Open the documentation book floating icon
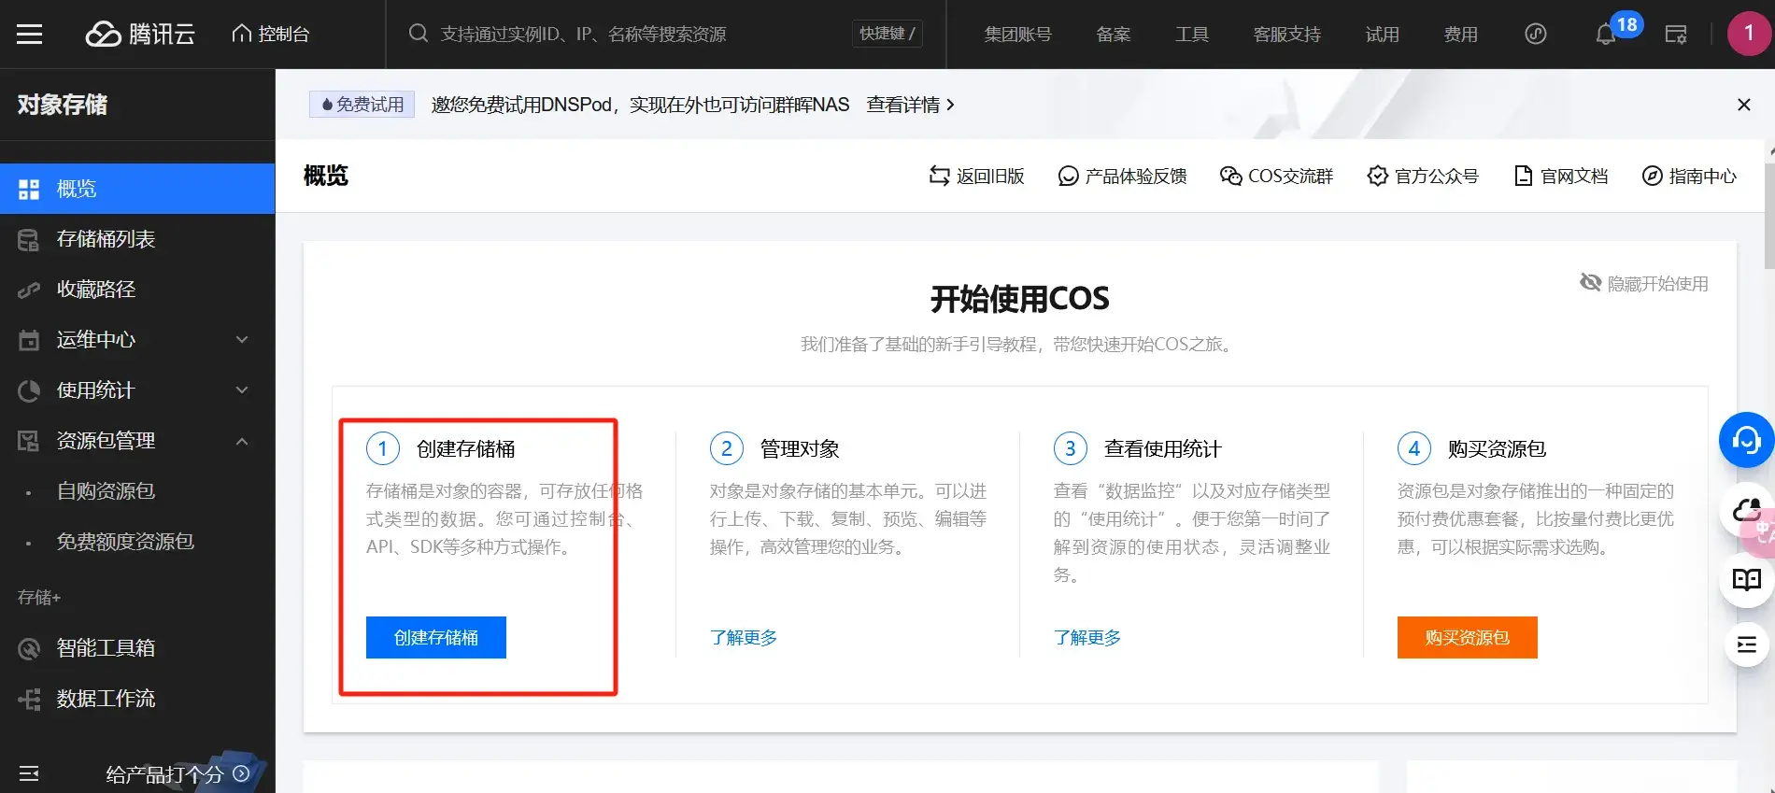The width and height of the screenshot is (1775, 793). tap(1746, 580)
